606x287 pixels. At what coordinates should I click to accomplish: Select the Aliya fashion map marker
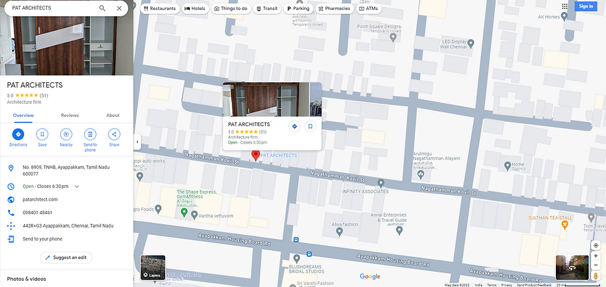(339, 231)
